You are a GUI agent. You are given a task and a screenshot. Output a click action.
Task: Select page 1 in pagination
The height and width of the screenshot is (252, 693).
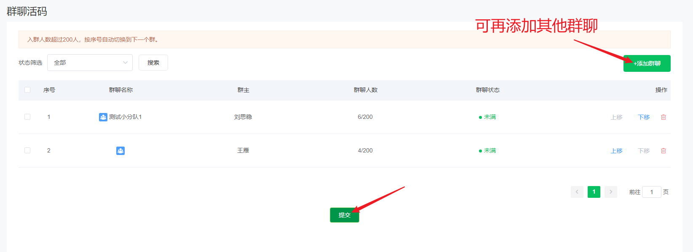(x=594, y=192)
